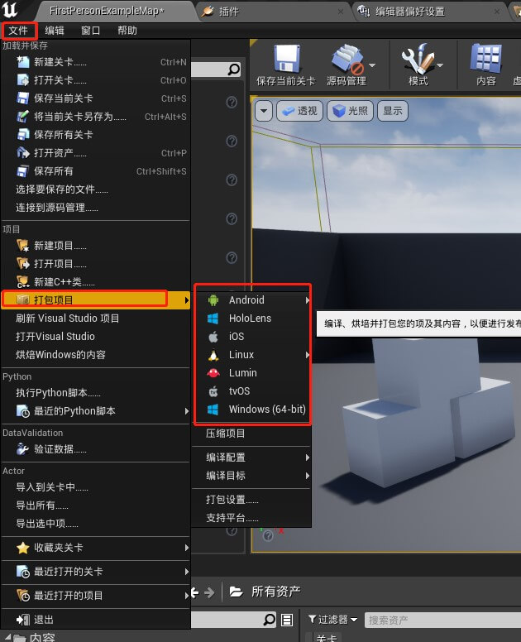This screenshot has height=642, width=521.
Task: Select 打开Visual Studio entry
Action: point(96,336)
